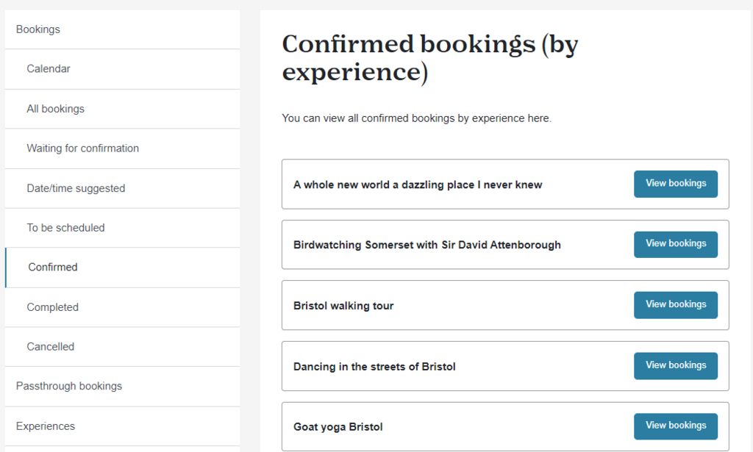
Task: Go to the Experiences section
Action: click(123, 426)
